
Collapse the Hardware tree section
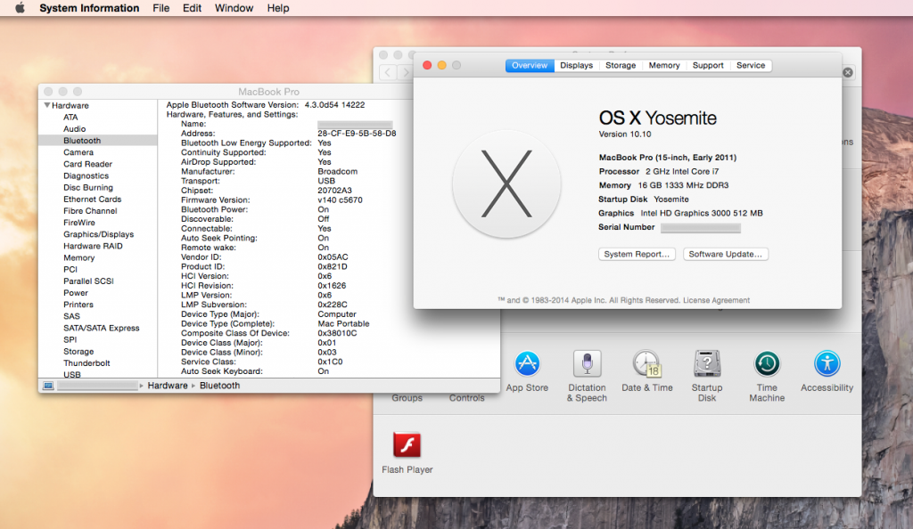pos(46,105)
